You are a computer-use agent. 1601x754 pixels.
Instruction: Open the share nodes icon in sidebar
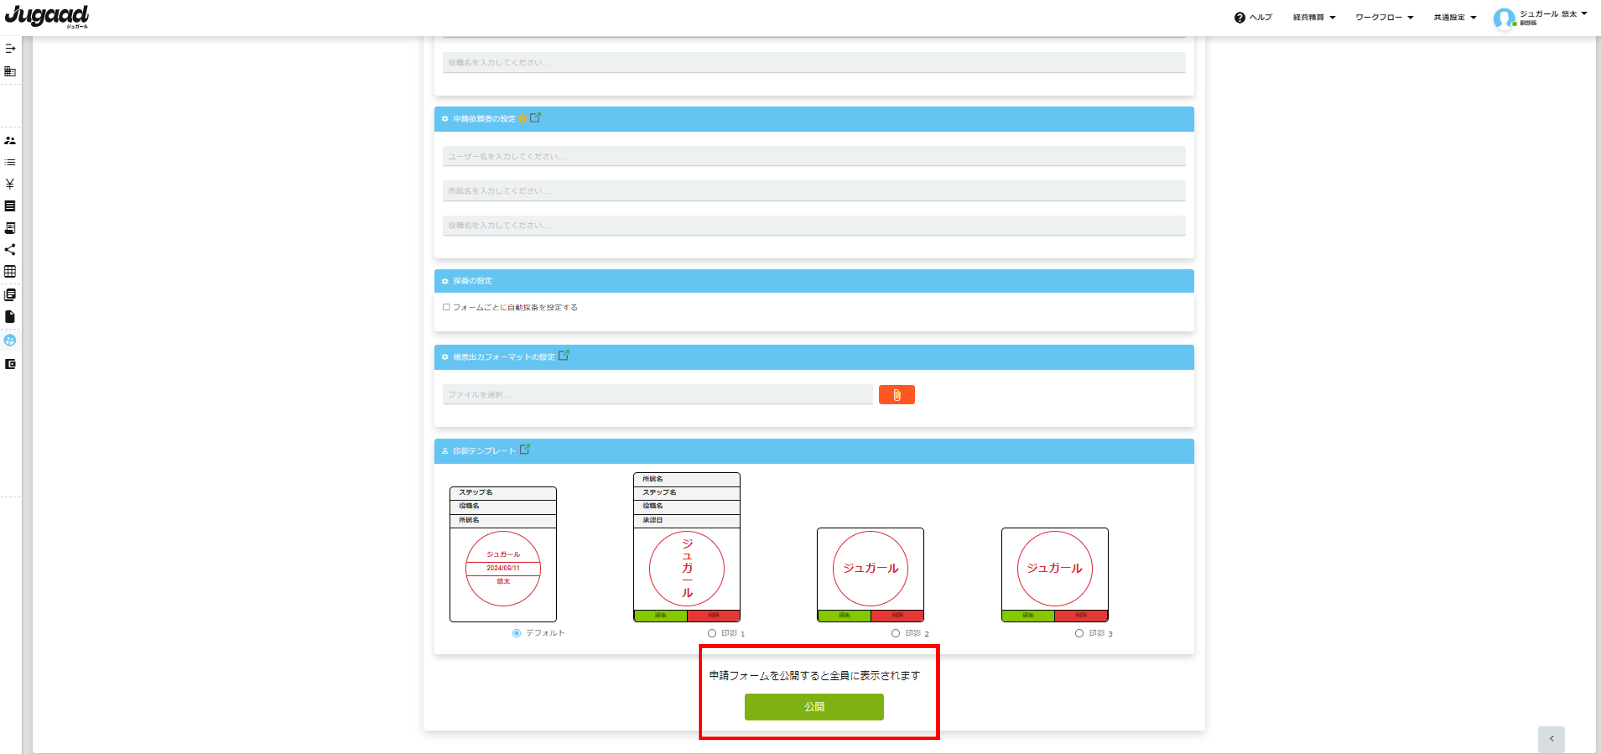(x=10, y=250)
